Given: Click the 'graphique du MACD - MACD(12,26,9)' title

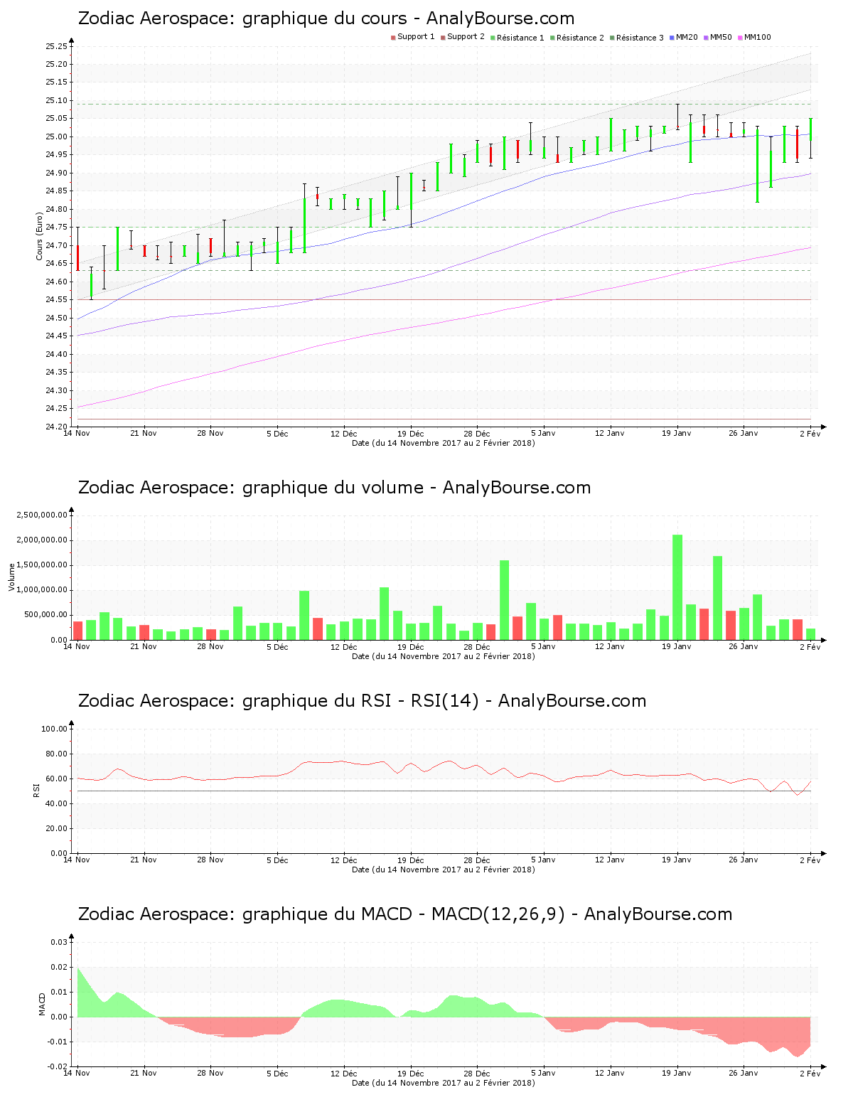Looking at the screenshot, I should point(404,914).
